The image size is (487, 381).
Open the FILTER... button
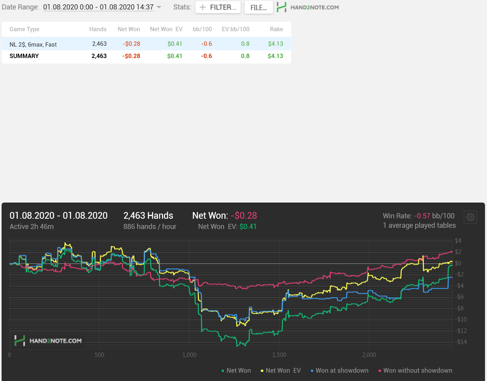tap(218, 7)
